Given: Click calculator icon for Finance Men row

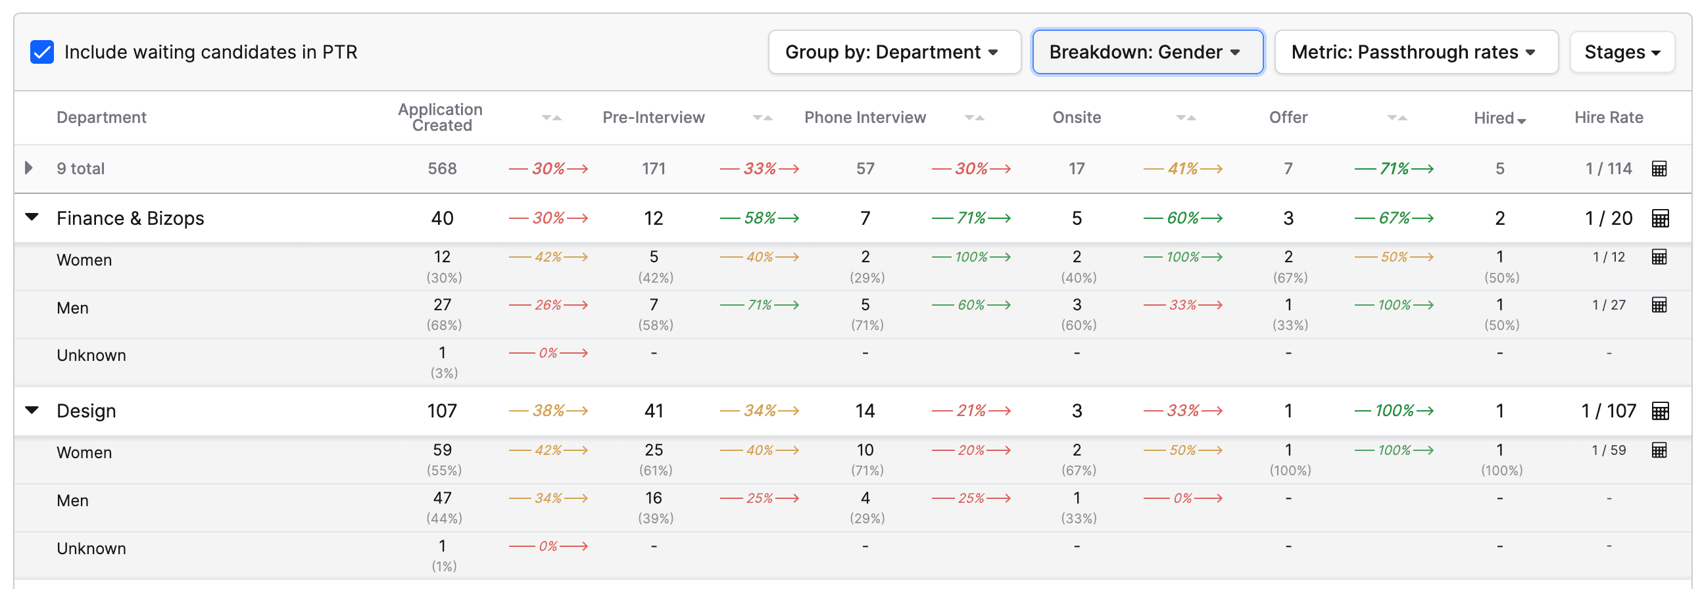Looking at the screenshot, I should coord(1659,304).
